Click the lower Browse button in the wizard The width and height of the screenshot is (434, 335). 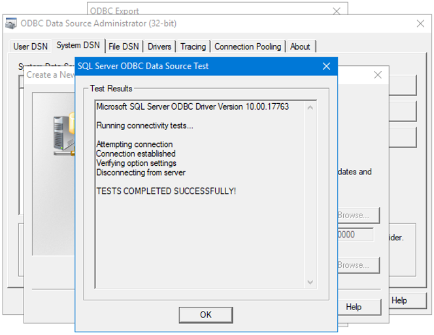coord(358,265)
